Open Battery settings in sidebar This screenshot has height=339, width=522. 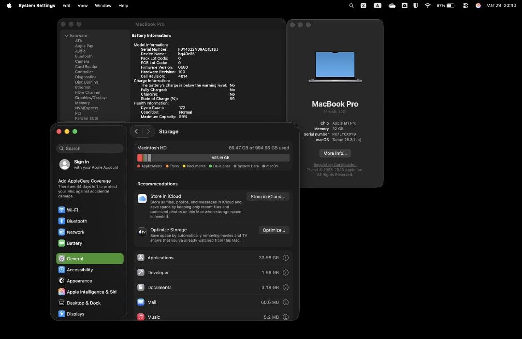point(90,243)
